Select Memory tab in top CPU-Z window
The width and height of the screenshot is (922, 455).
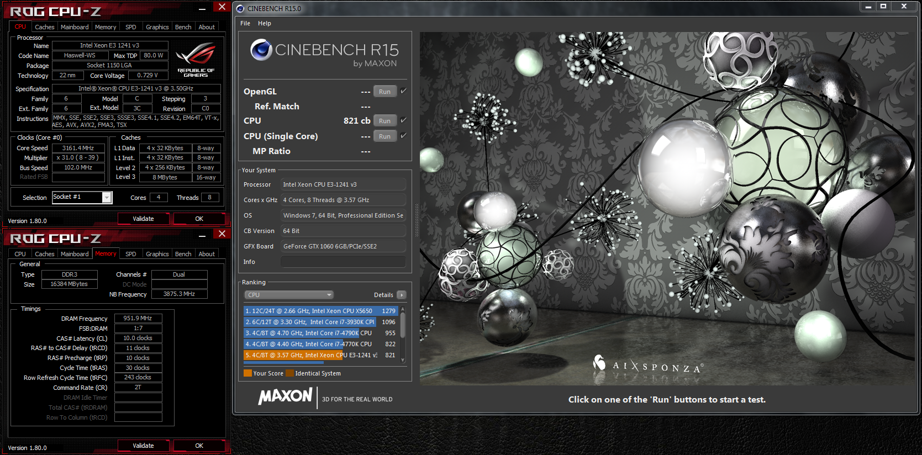(106, 27)
